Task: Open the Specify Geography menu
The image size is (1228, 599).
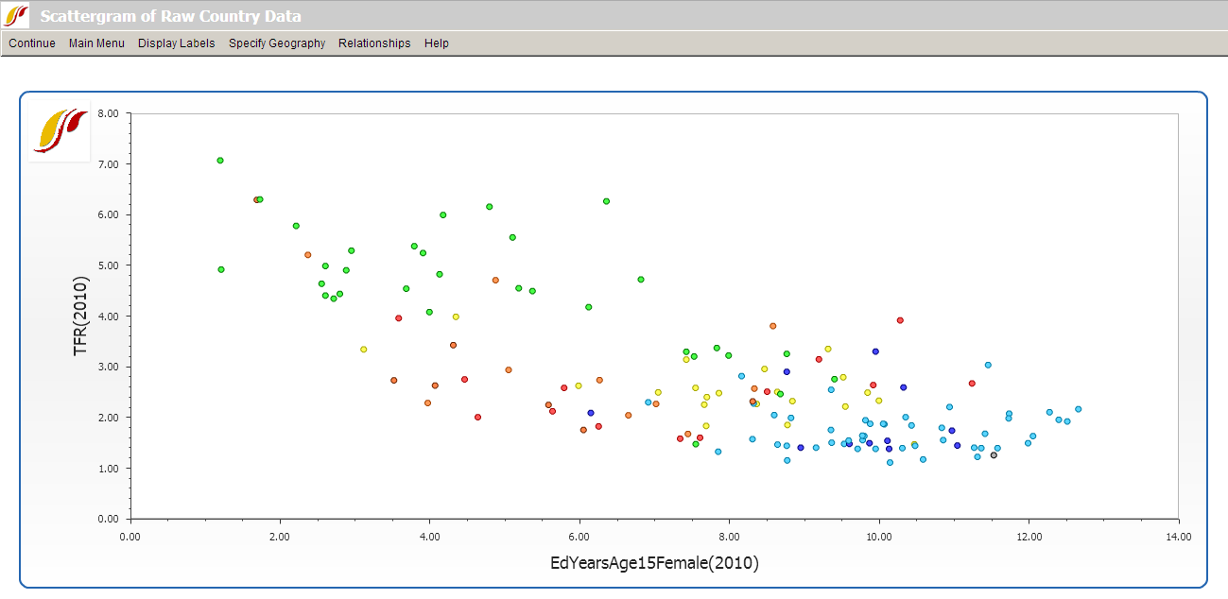Action: pyautogui.click(x=277, y=43)
